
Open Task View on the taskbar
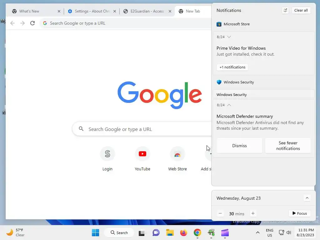[142, 232]
